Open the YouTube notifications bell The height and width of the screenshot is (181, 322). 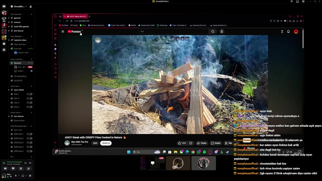(x=289, y=31)
